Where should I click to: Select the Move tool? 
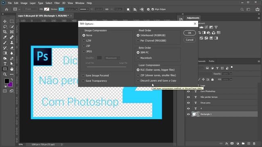pos(5,21)
